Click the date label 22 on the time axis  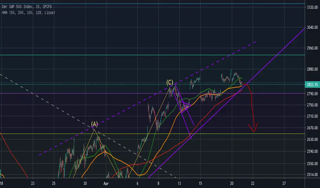pos(253,183)
